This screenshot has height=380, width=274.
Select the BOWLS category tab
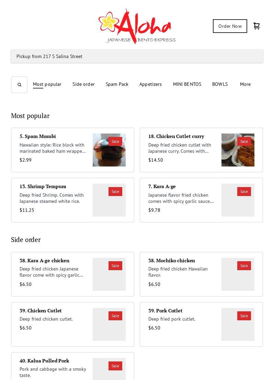[220, 84]
